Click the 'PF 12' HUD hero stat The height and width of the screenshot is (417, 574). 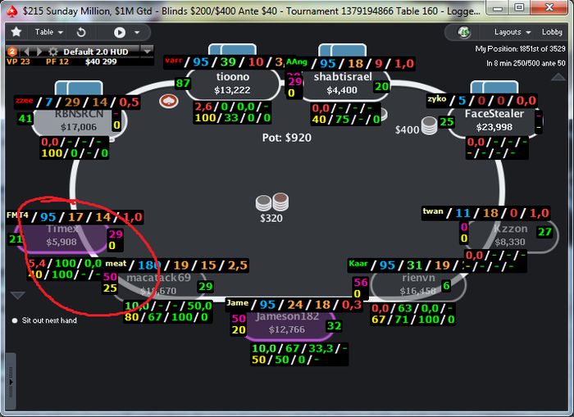coord(57,61)
